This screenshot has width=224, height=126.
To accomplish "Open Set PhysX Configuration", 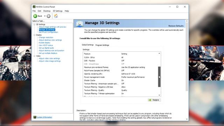I will click(x=48, y=32).
